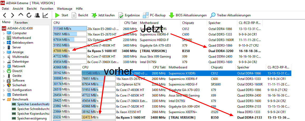Expand the Betriebssystem tree node
This screenshot has height=121, width=305.
coord(4,43)
